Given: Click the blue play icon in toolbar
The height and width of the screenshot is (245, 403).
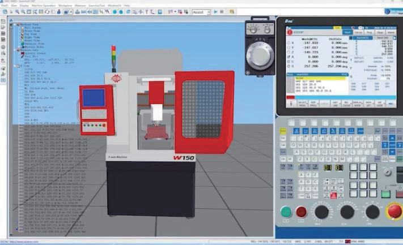Looking at the screenshot, I should click(x=215, y=11).
